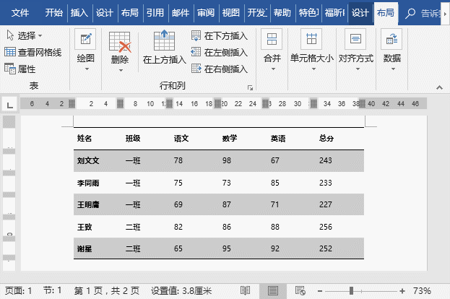450x299 pixels.
Task: Expand the Alignment dropdown arrow
Action: pyautogui.click(x=358, y=69)
